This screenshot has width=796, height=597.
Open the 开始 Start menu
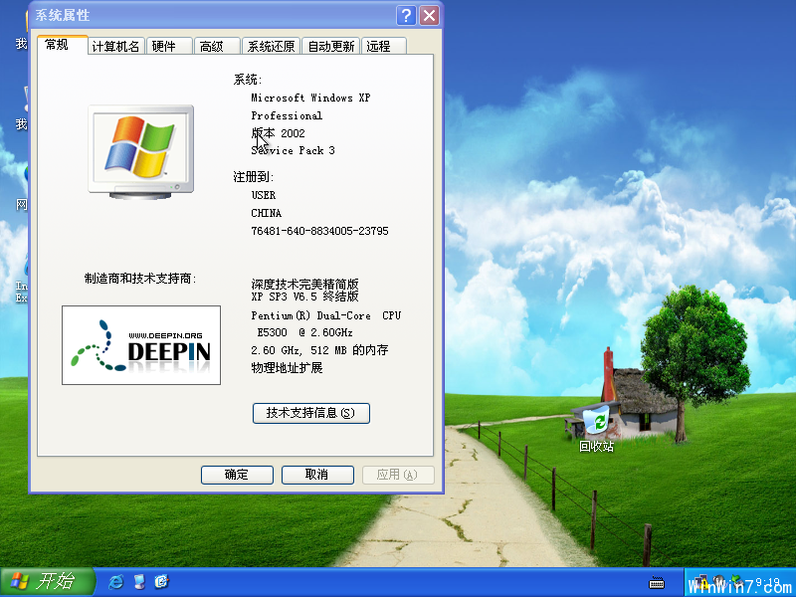tap(48, 581)
